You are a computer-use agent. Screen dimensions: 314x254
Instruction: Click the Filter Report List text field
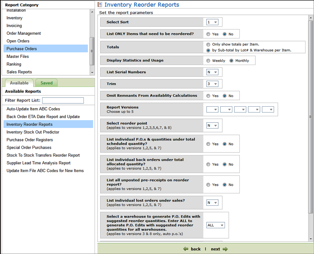(x=63, y=100)
